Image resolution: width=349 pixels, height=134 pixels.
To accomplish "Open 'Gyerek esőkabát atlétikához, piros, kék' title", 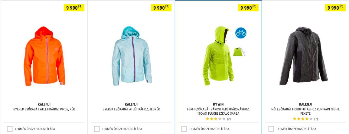I will [44, 109].
